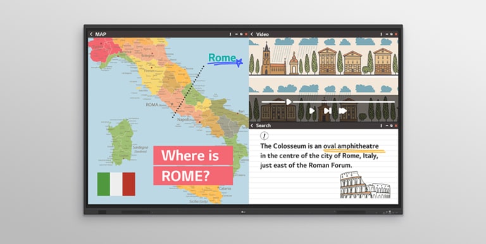Viewport: 486px width, 244px height.
Task: Go back using the MAP panel chevron
Action: coord(91,34)
